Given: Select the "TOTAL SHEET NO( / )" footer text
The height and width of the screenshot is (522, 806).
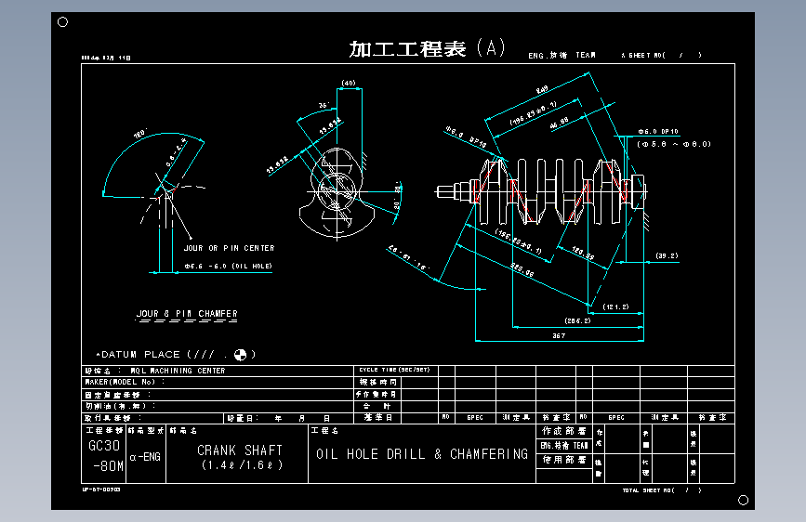Looking at the screenshot, I should 662,490.
